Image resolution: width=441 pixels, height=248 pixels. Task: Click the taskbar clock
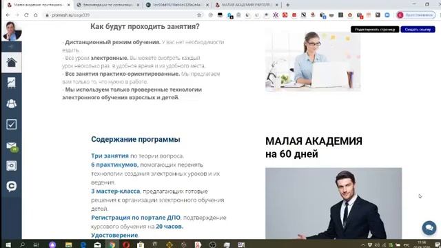421,245
